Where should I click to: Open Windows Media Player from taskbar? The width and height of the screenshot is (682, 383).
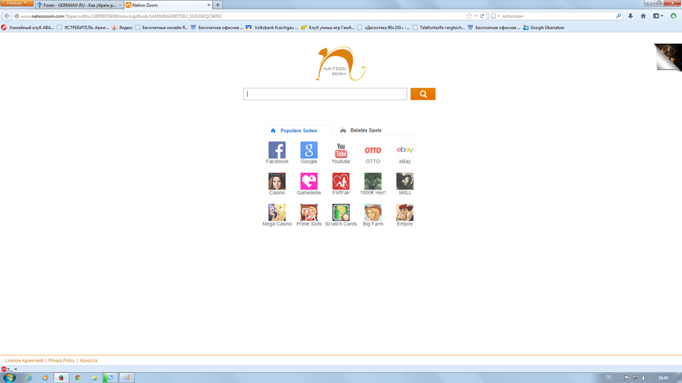pos(45,378)
